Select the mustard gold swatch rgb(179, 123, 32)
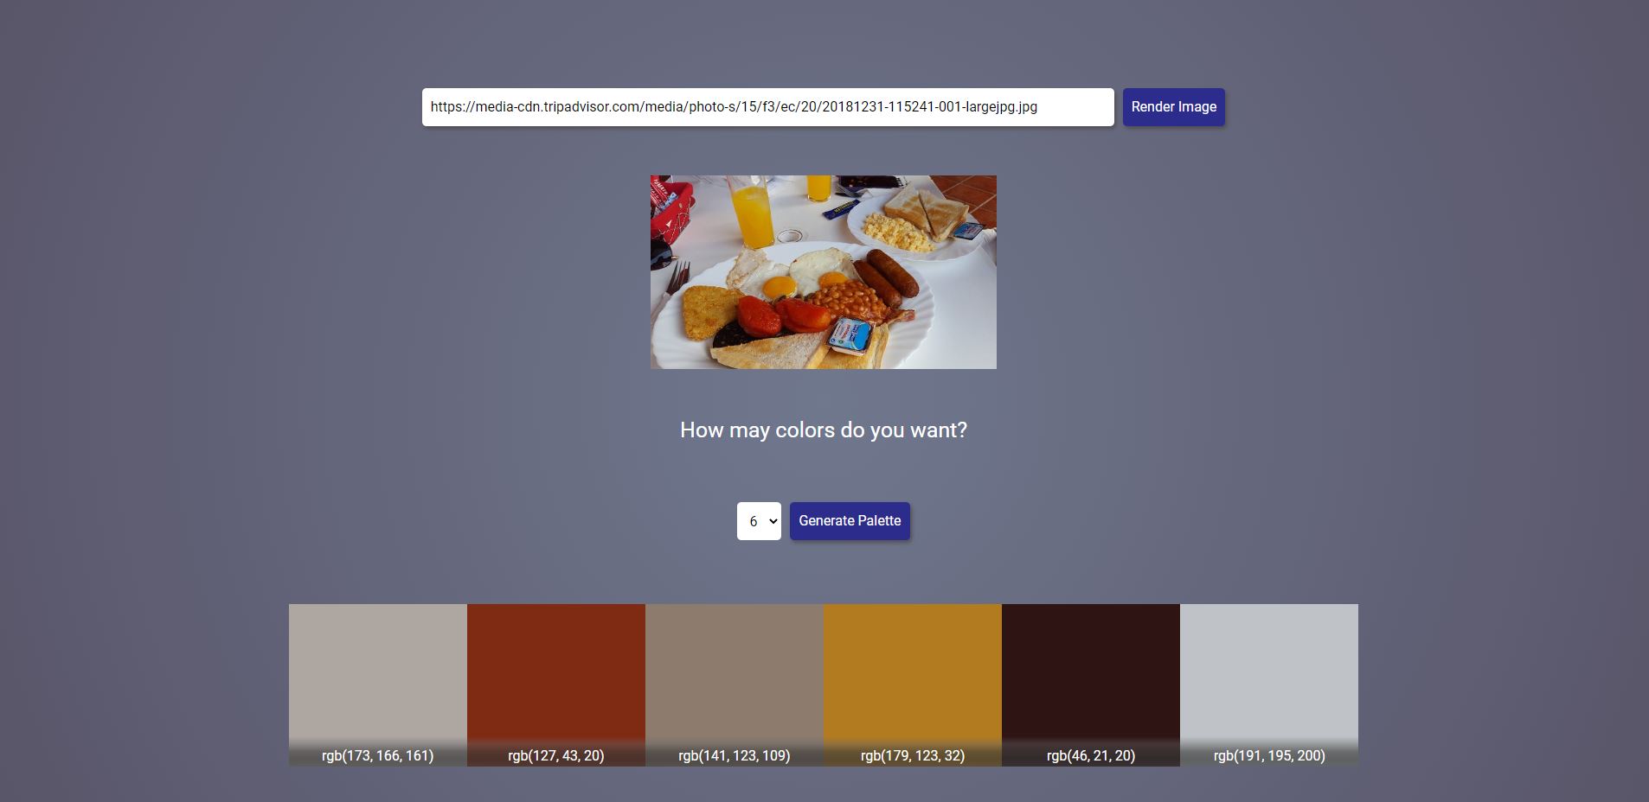 [913, 684]
